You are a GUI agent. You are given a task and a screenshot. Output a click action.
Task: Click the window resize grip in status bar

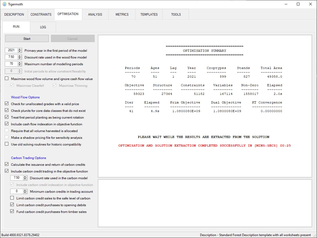(x=315, y=236)
